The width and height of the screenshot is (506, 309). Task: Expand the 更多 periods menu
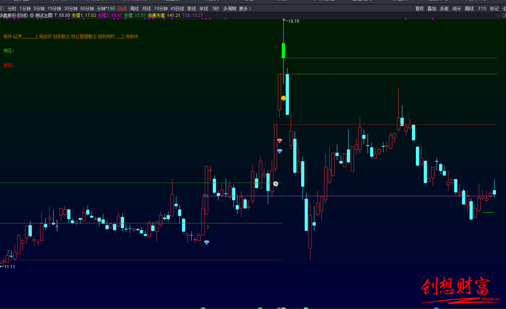coord(245,9)
